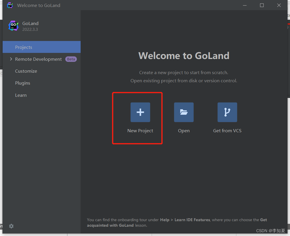Click the Open label text
Image resolution: width=290 pixels, height=236 pixels.
[x=184, y=131]
